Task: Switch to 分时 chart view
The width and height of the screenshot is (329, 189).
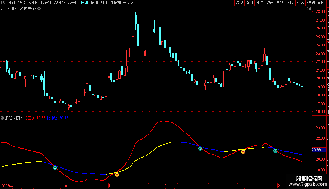Action: pos(12,3)
